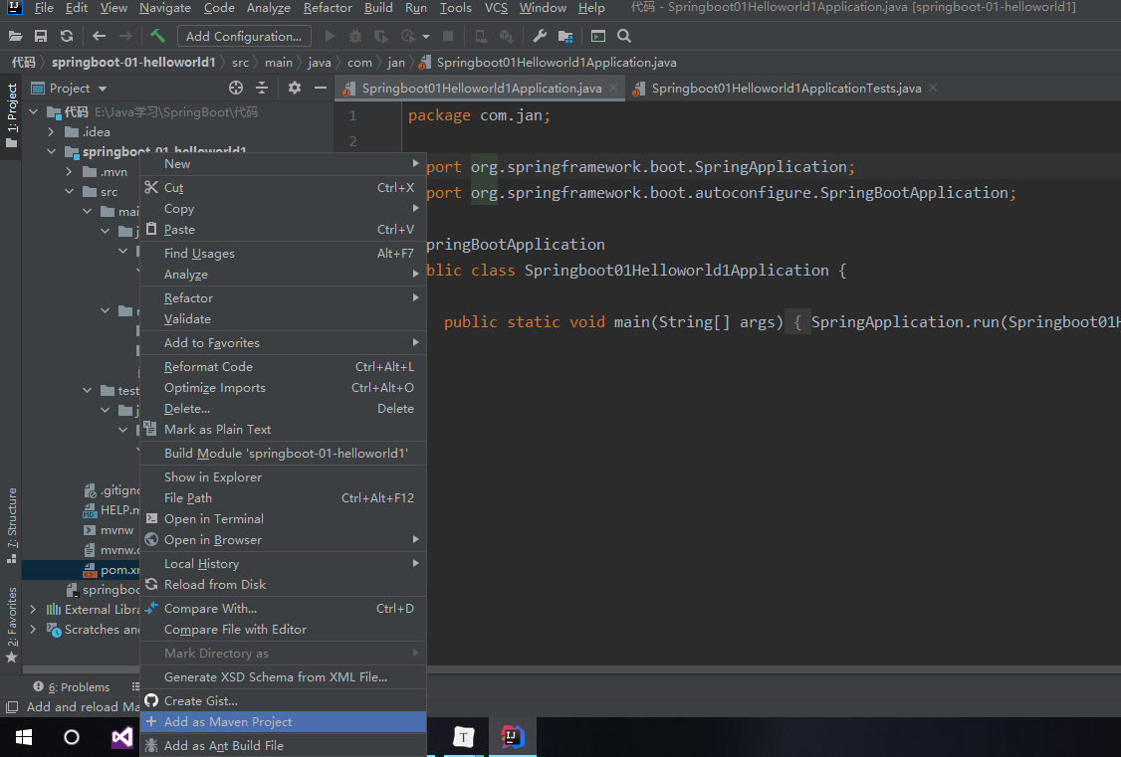Click the Cortana circle on taskbar
Viewport: 1121px width, 757px height.
coord(72,737)
